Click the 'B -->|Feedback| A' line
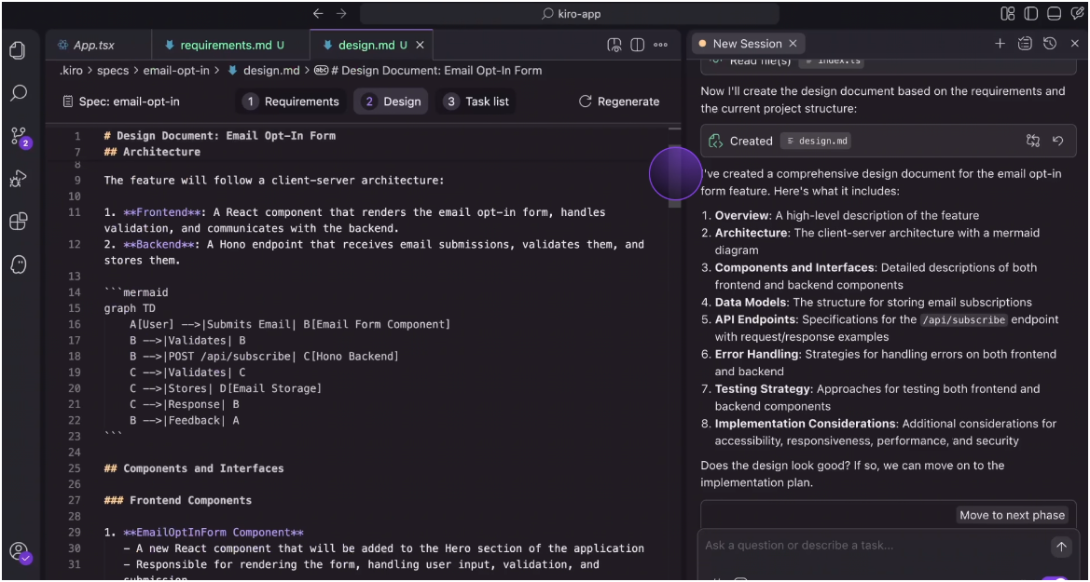 185,420
